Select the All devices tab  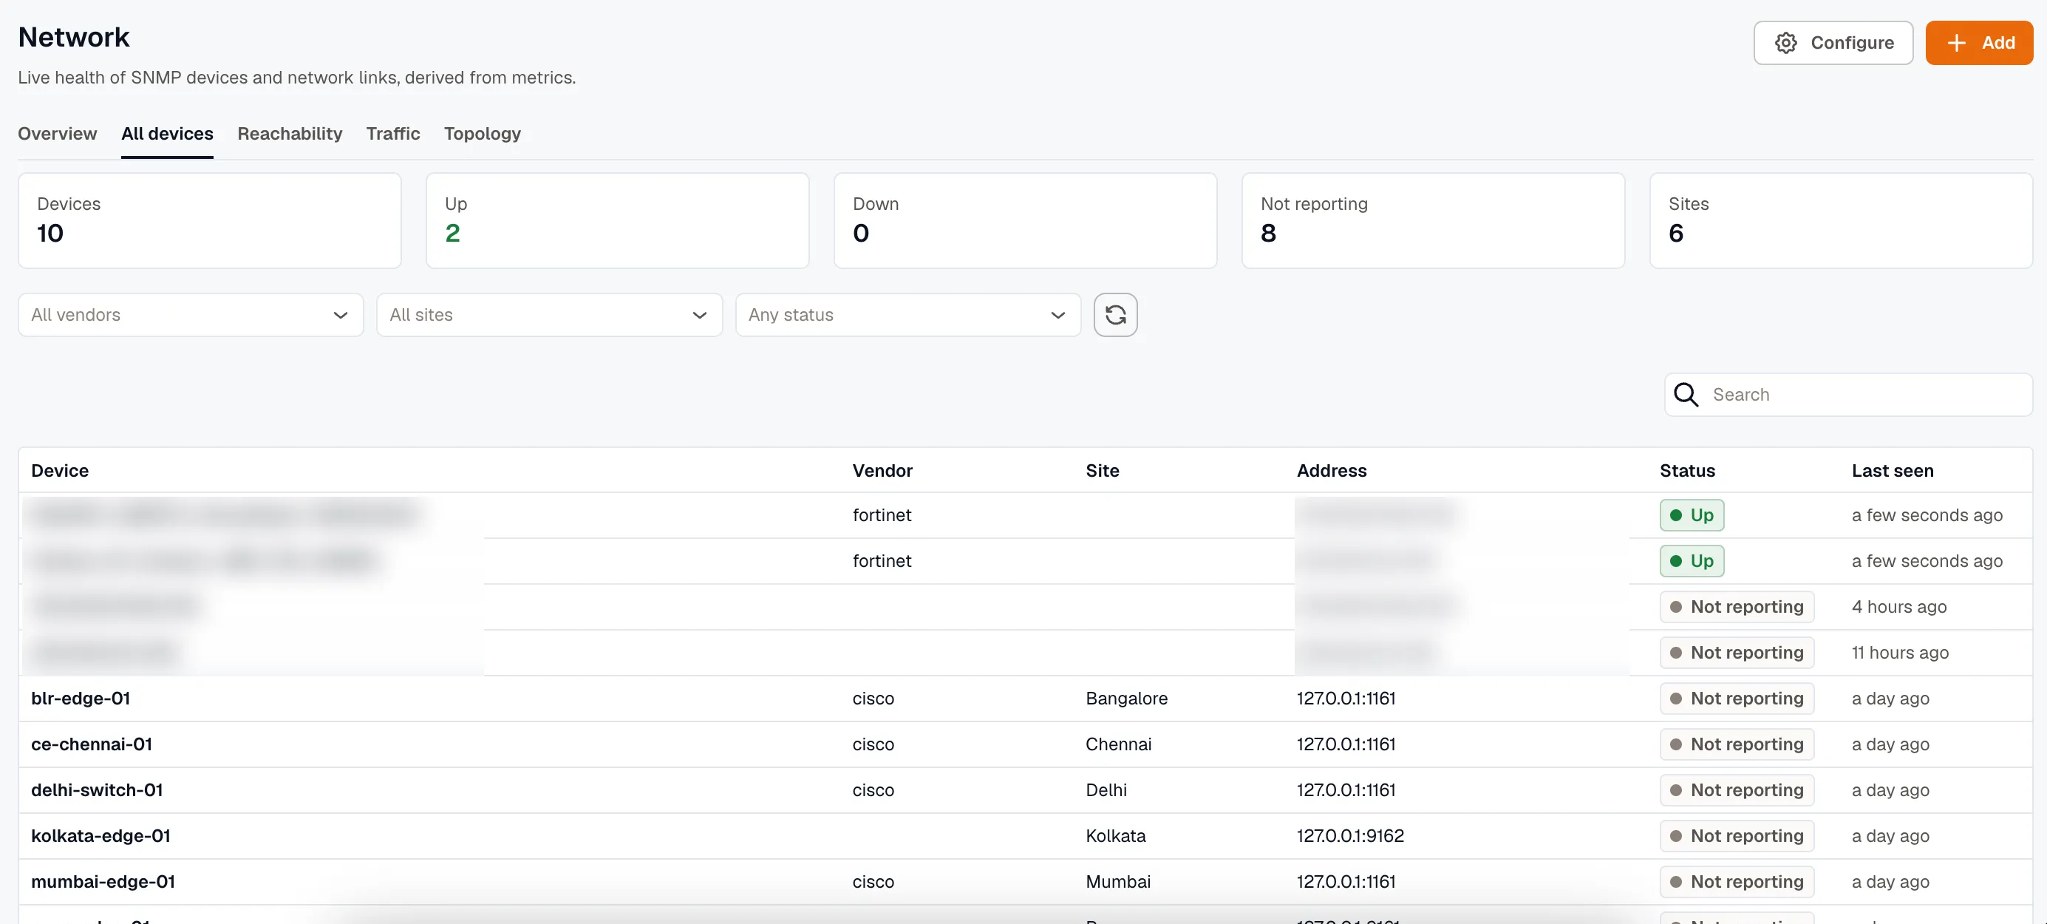[x=167, y=134]
